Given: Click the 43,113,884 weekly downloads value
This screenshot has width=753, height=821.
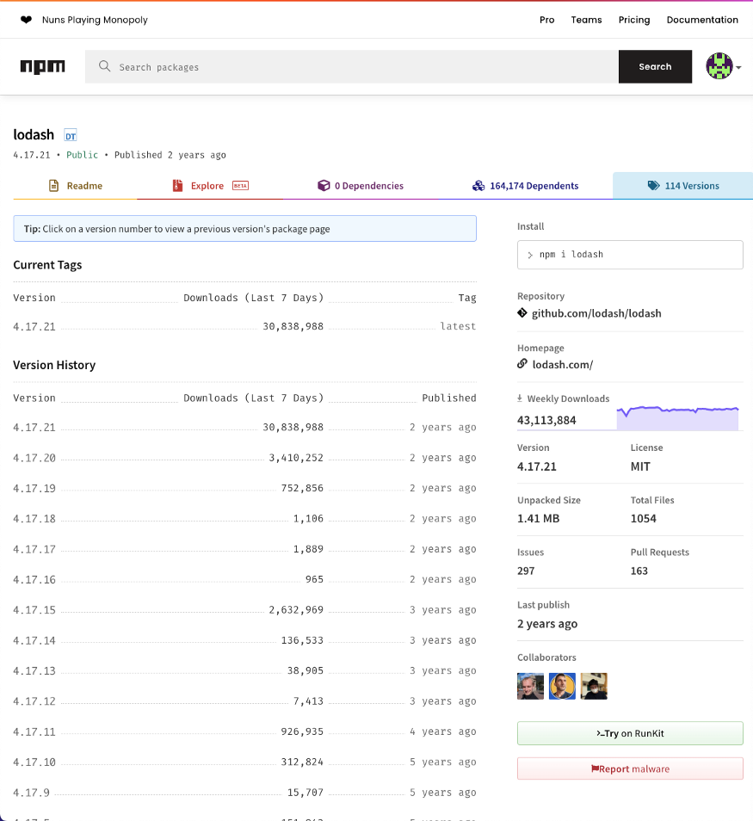Looking at the screenshot, I should (x=546, y=420).
